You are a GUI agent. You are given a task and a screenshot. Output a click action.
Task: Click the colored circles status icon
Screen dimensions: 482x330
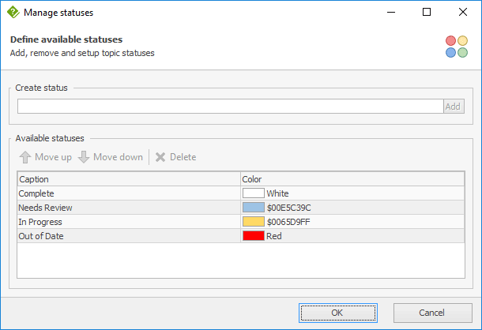(457, 47)
